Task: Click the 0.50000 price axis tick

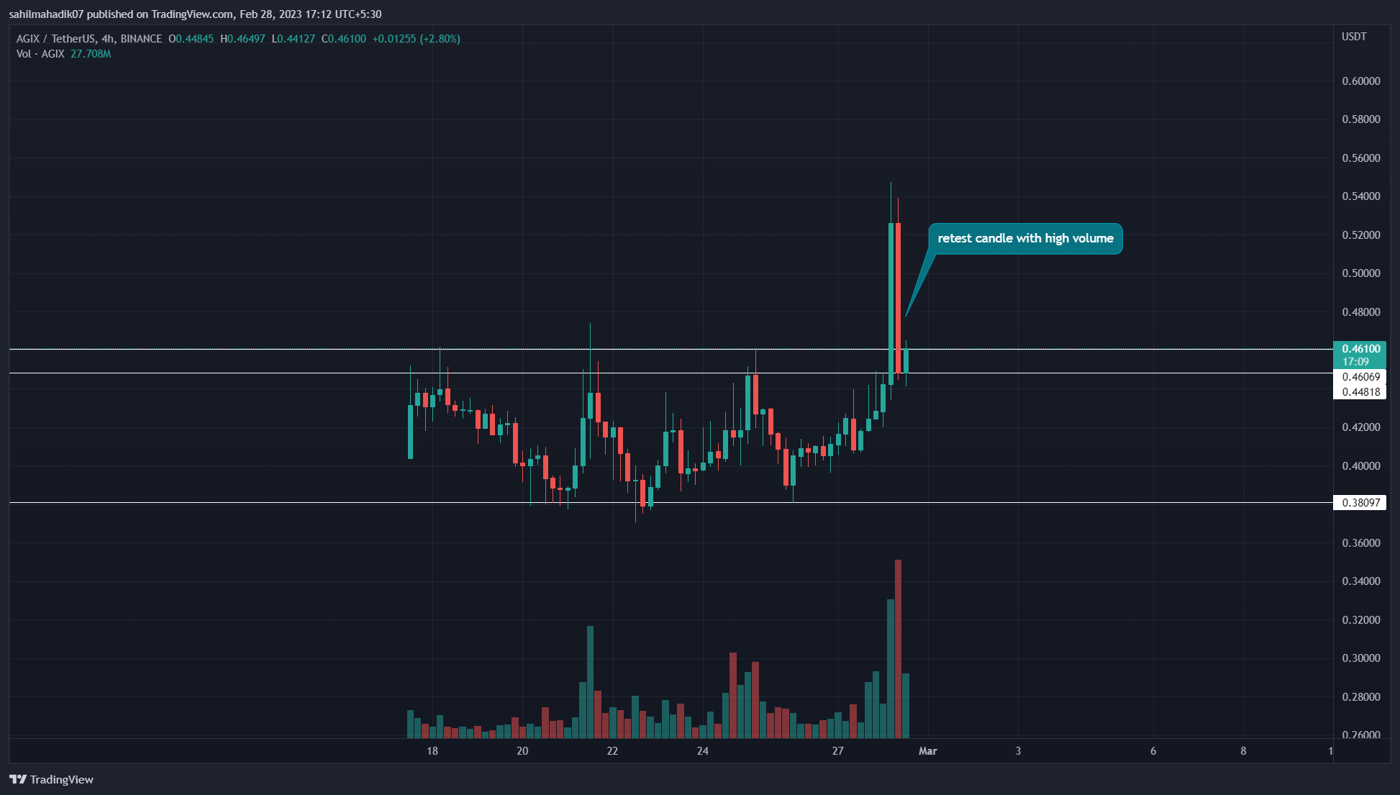Action: tap(1361, 273)
